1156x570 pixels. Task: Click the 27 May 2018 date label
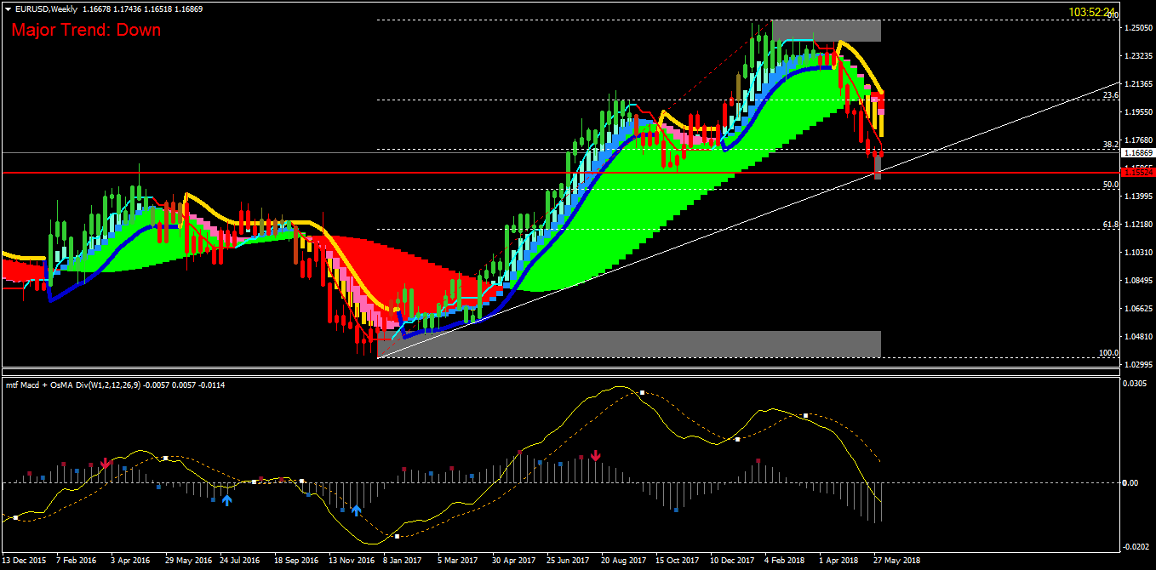coord(896,561)
